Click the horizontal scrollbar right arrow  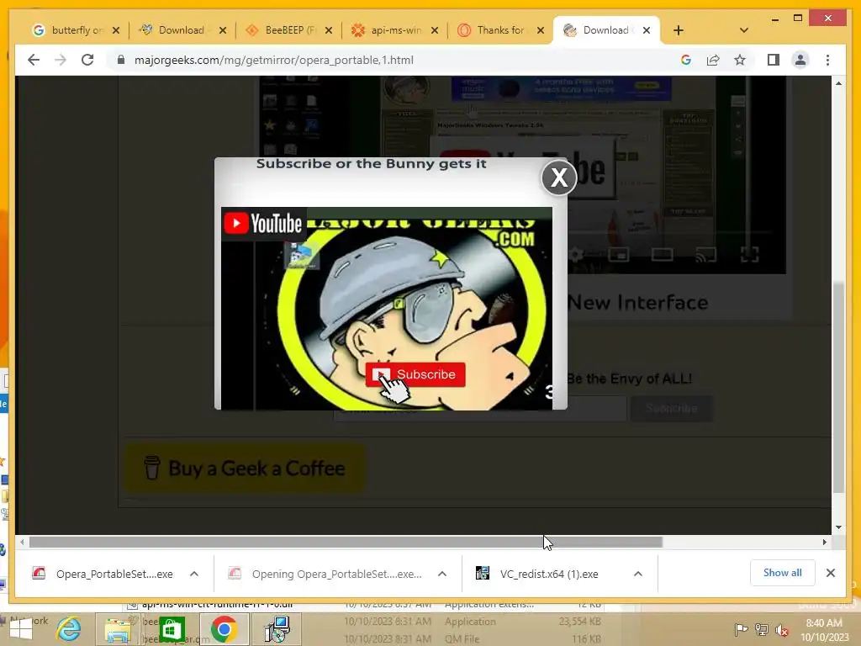click(824, 543)
